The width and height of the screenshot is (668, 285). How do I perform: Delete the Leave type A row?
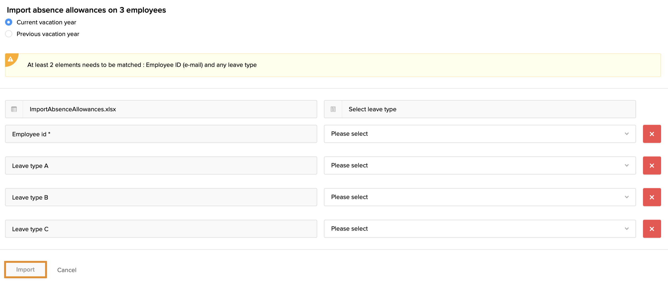click(x=651, y=166)
